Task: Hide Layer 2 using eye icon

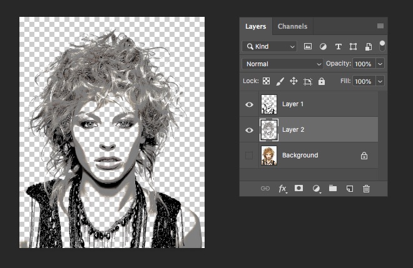Action: coord(249,130)
